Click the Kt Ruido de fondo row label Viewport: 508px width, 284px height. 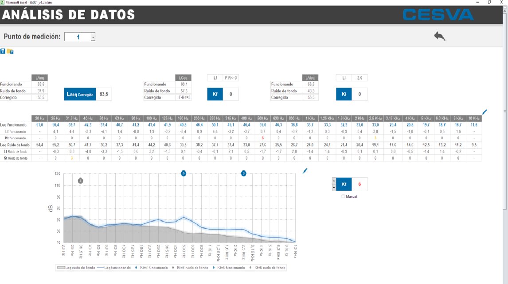point(16,158)
